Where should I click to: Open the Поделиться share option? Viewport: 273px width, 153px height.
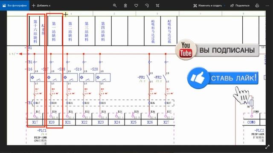pyautogui.click(x=240, y=6)
